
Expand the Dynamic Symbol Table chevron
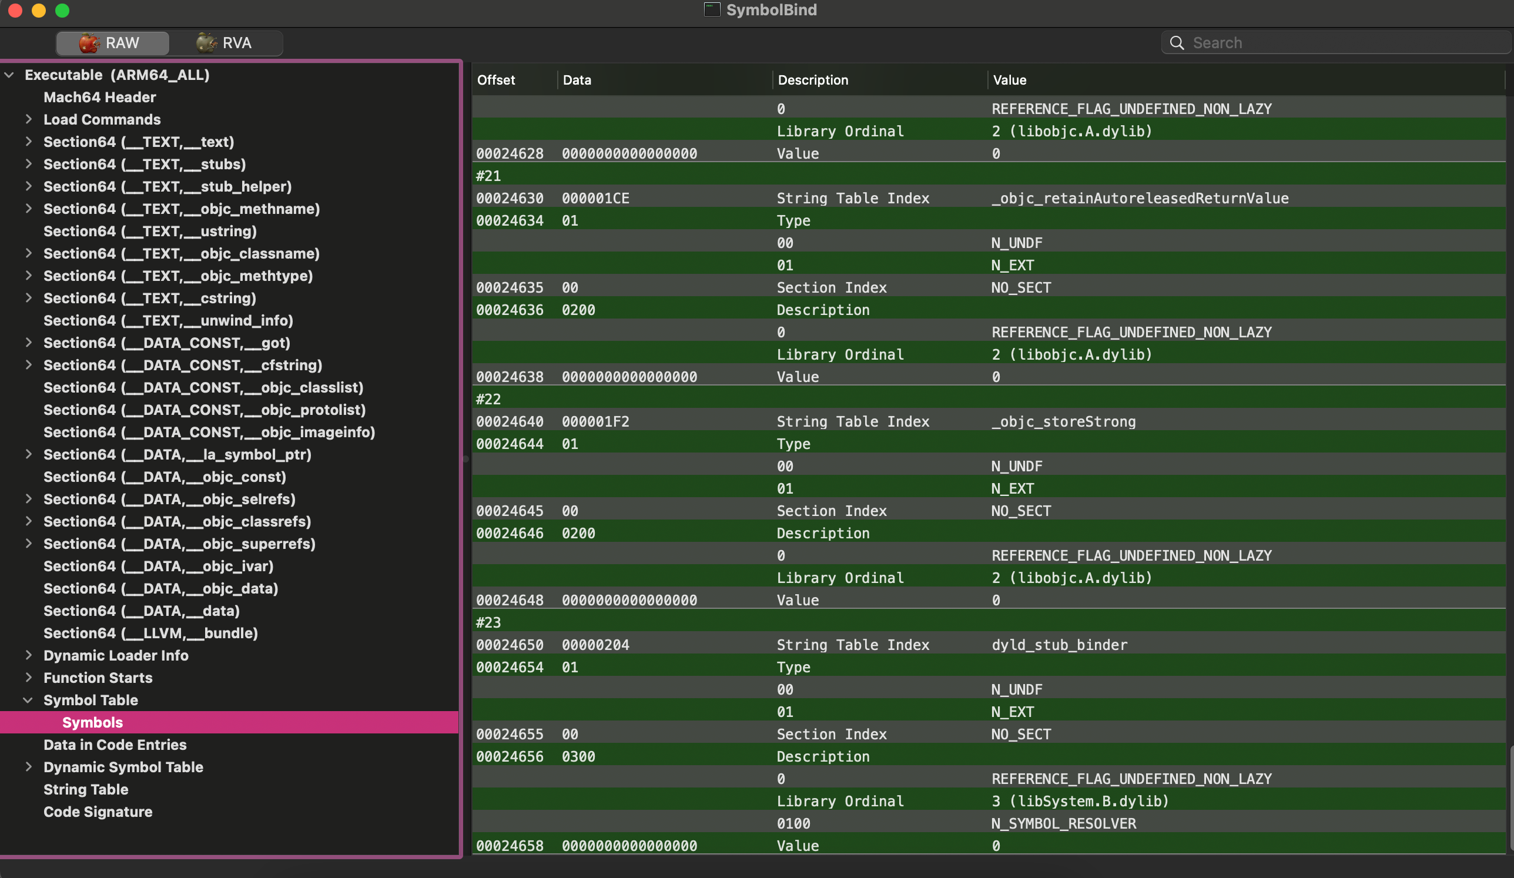pos(28,767)
